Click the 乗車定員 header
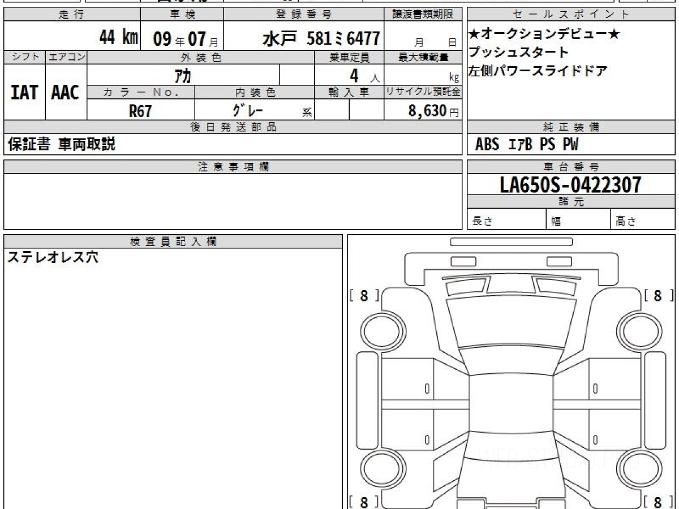 349,57
